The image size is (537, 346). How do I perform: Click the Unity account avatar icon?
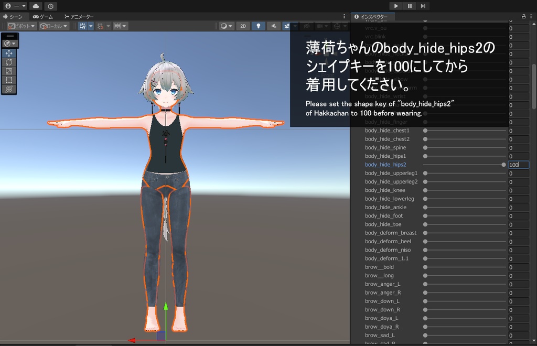pos(8,6)
